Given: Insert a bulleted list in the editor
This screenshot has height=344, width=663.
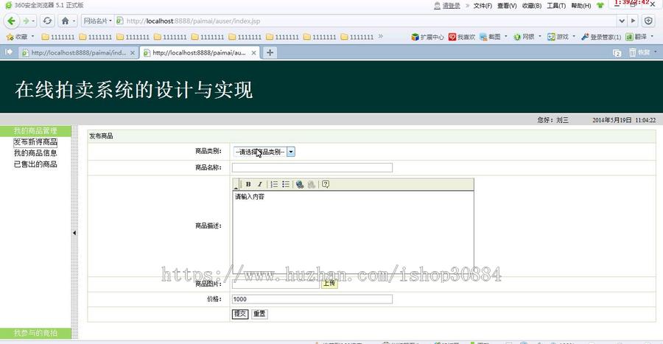Looking at the screenshot, I should (286, 184).
